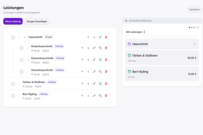Tick the Bart-Styling checkbox
This screenshot has height=135, width=203.
[13, 96]
